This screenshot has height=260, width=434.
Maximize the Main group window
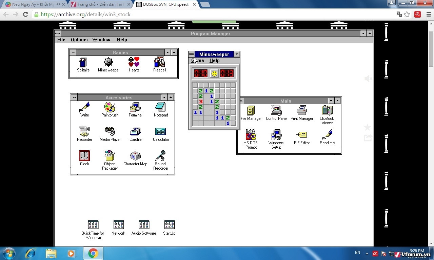pyautogui.click(x=337, y=101)
